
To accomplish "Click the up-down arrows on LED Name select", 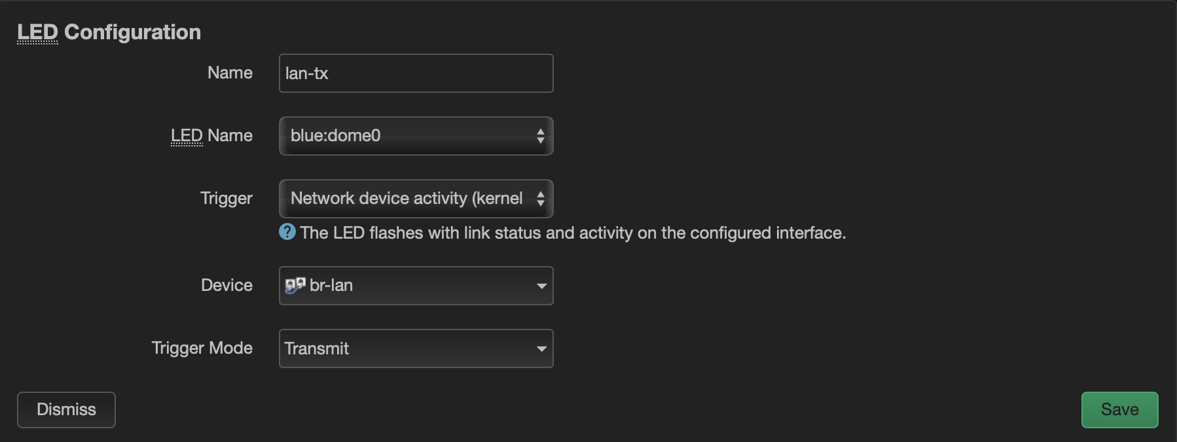I will click(x=540, y=136).
